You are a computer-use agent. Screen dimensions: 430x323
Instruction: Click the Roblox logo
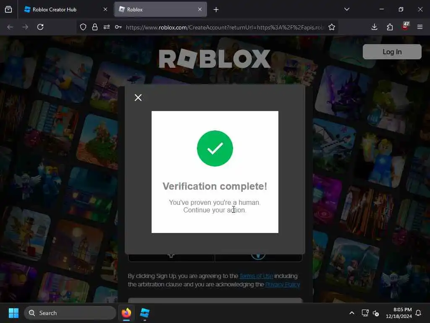click(x=215, y=59)
